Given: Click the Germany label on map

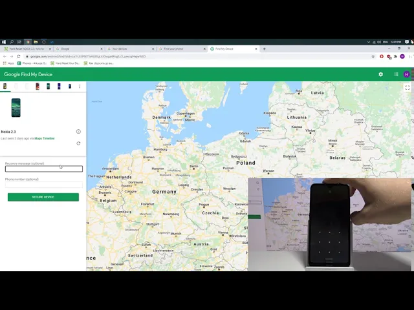Looking at the screenshot, I should click(x=164, y=192).
